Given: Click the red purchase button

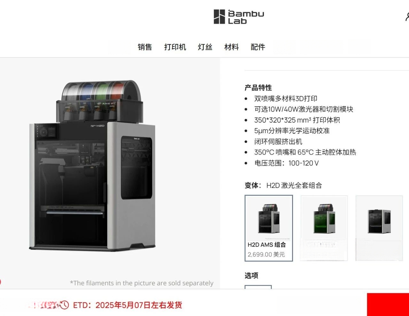Looking at the screenshot, I should pyautogui.click(x=388, y=305).
